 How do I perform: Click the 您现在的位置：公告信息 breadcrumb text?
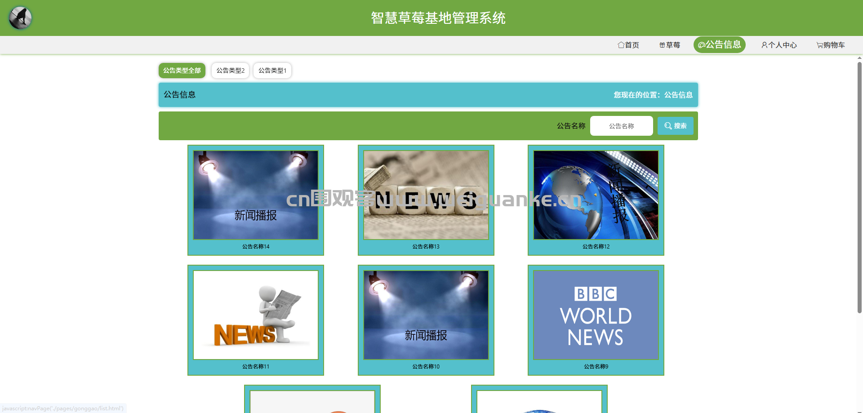653,95
